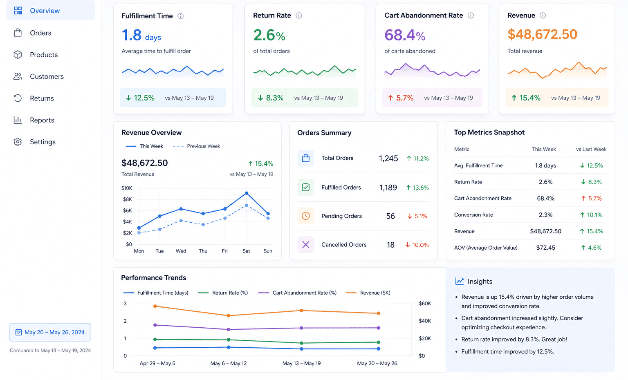
Task: Open the Settings menu item
Action: [x=50, y=142]
